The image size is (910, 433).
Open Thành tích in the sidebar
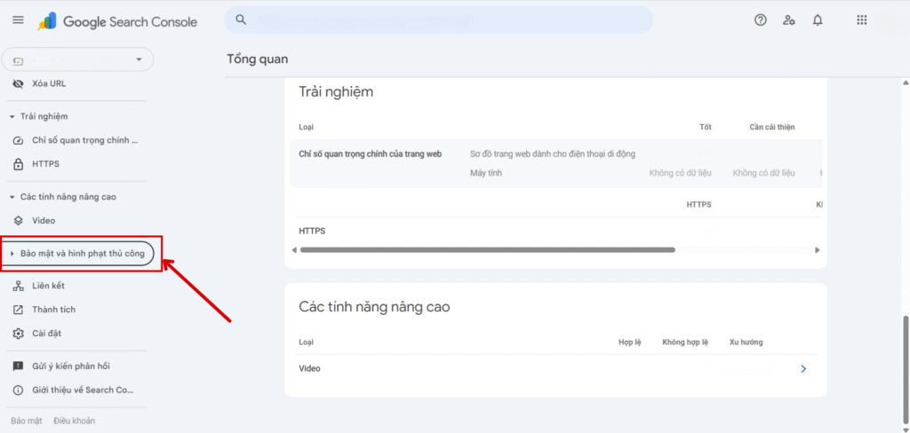point(53,310)
